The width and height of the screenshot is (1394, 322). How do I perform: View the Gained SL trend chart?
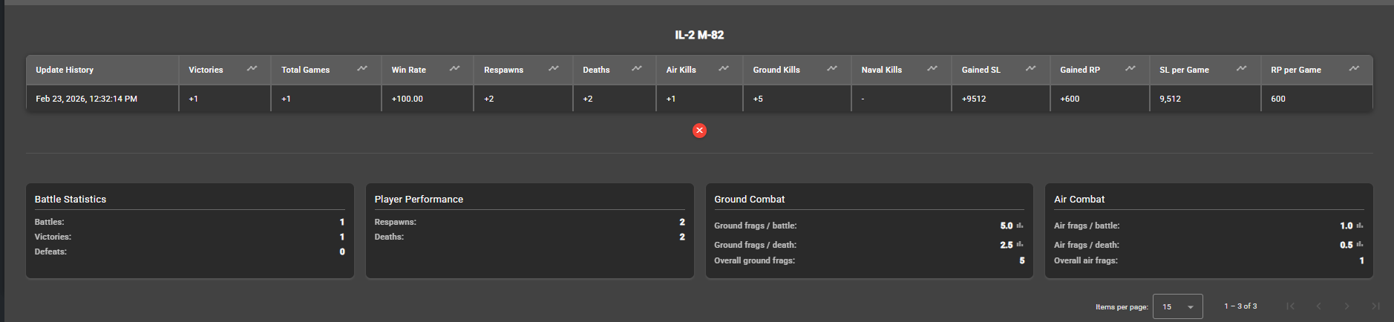point(1031,68)
